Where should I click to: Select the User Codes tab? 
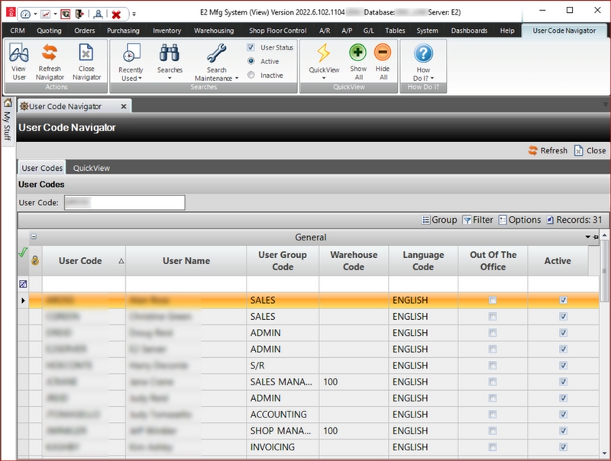pyautogui.click(x=42, y=168)
